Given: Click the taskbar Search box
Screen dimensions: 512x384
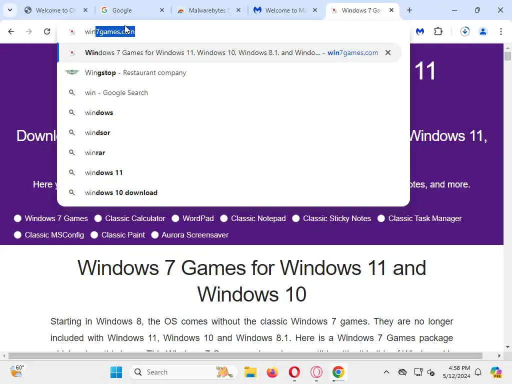Looking at the screenshot, I should 184,372.
